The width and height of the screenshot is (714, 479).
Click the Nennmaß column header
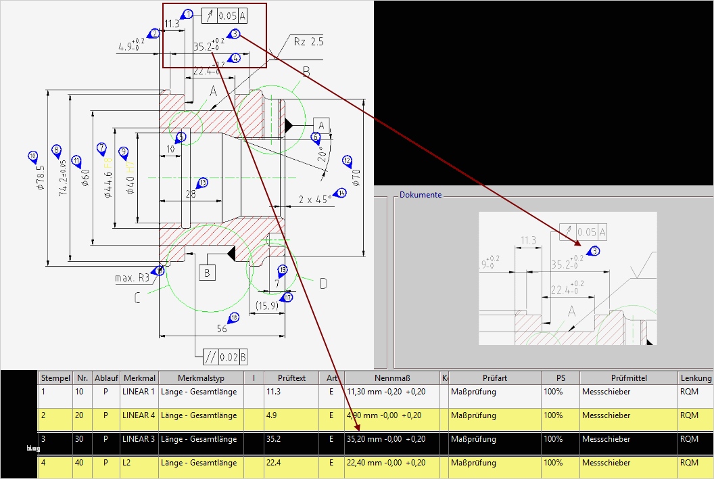(392, 378)
